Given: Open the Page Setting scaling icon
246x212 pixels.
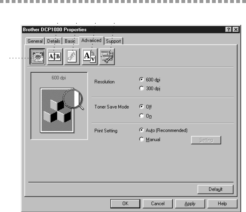Looking at the screenshot, I should point(90,56).
